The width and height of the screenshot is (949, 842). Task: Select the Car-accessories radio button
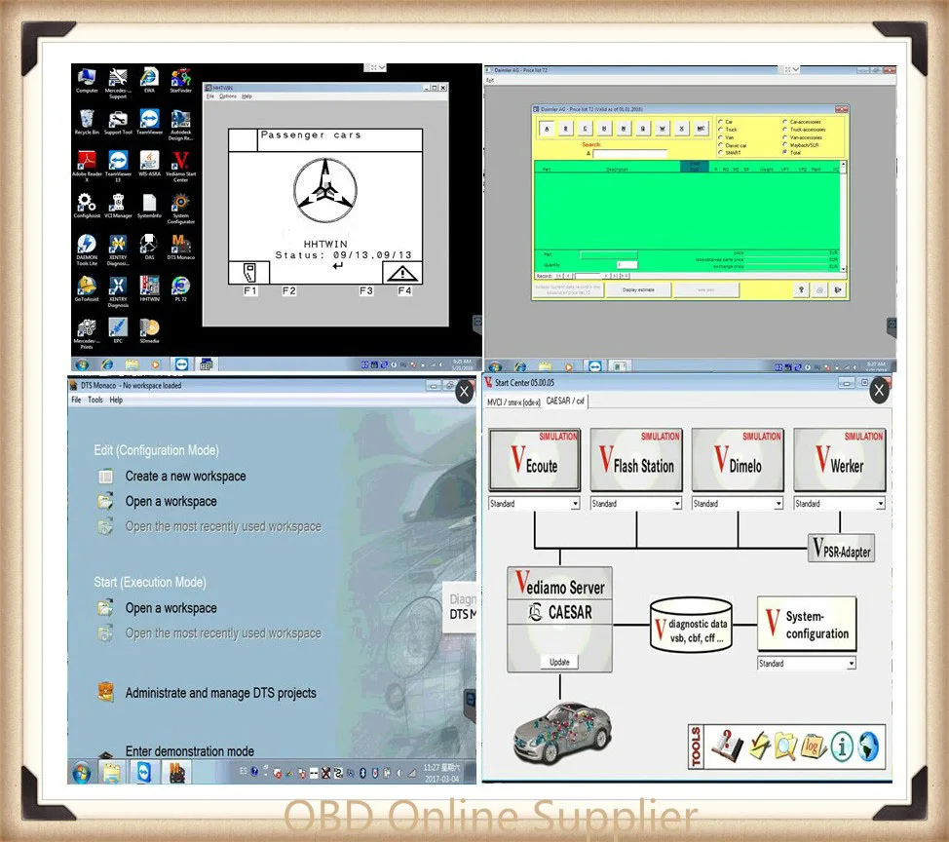(x=785, y=122)
